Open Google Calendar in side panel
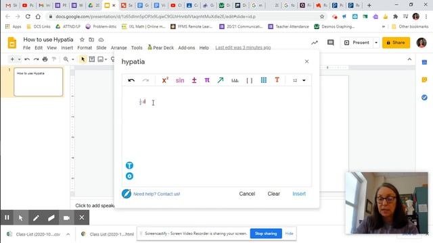This screenshot has width=433, height=243. point(424,63)
